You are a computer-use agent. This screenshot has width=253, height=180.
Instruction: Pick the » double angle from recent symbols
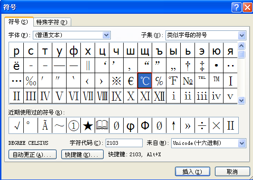coord(187,125)
